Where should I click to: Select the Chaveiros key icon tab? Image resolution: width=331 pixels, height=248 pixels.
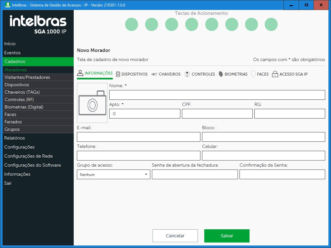[165, 74]
